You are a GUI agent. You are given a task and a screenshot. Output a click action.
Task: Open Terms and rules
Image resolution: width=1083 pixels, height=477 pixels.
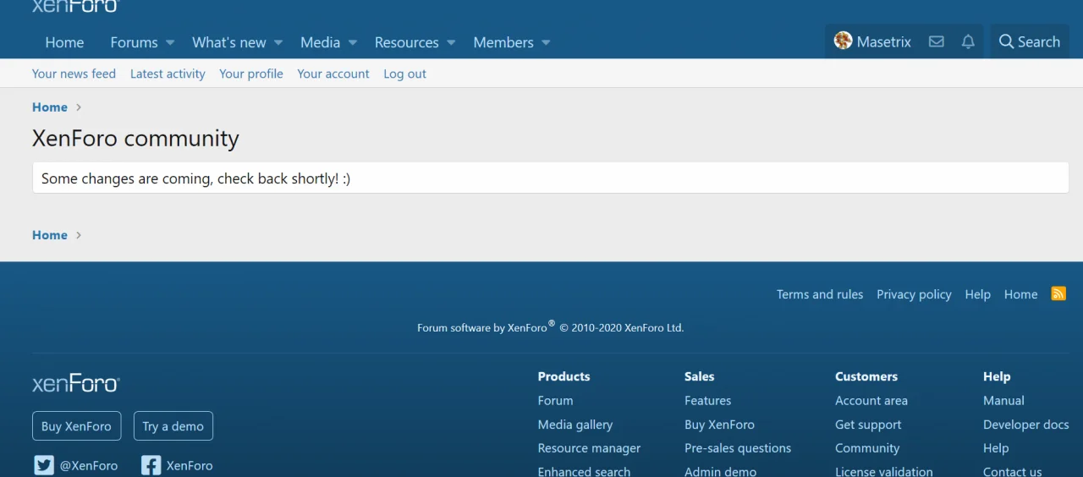click(820, 294)
